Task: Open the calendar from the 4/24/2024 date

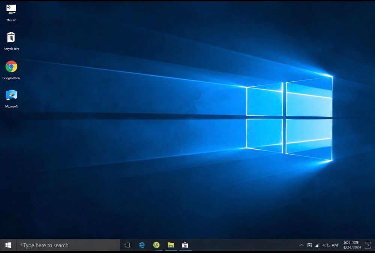Action: coord(352,247)
